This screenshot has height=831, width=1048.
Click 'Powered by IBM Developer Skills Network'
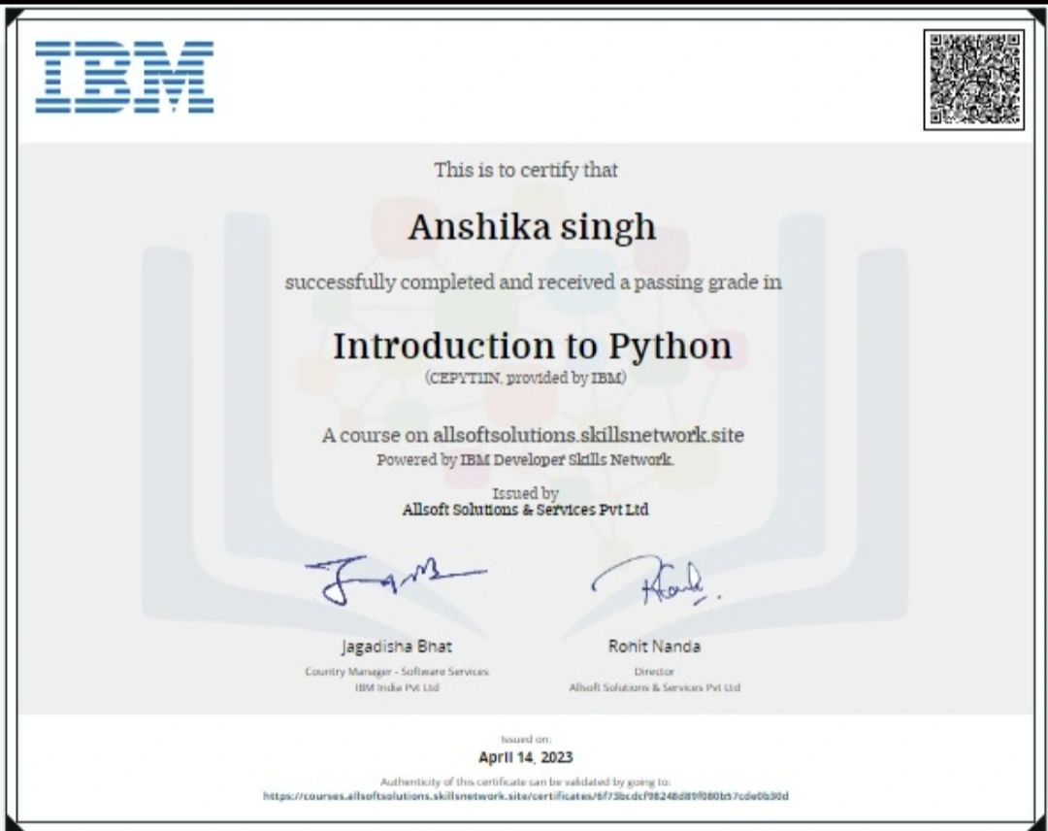525,460
